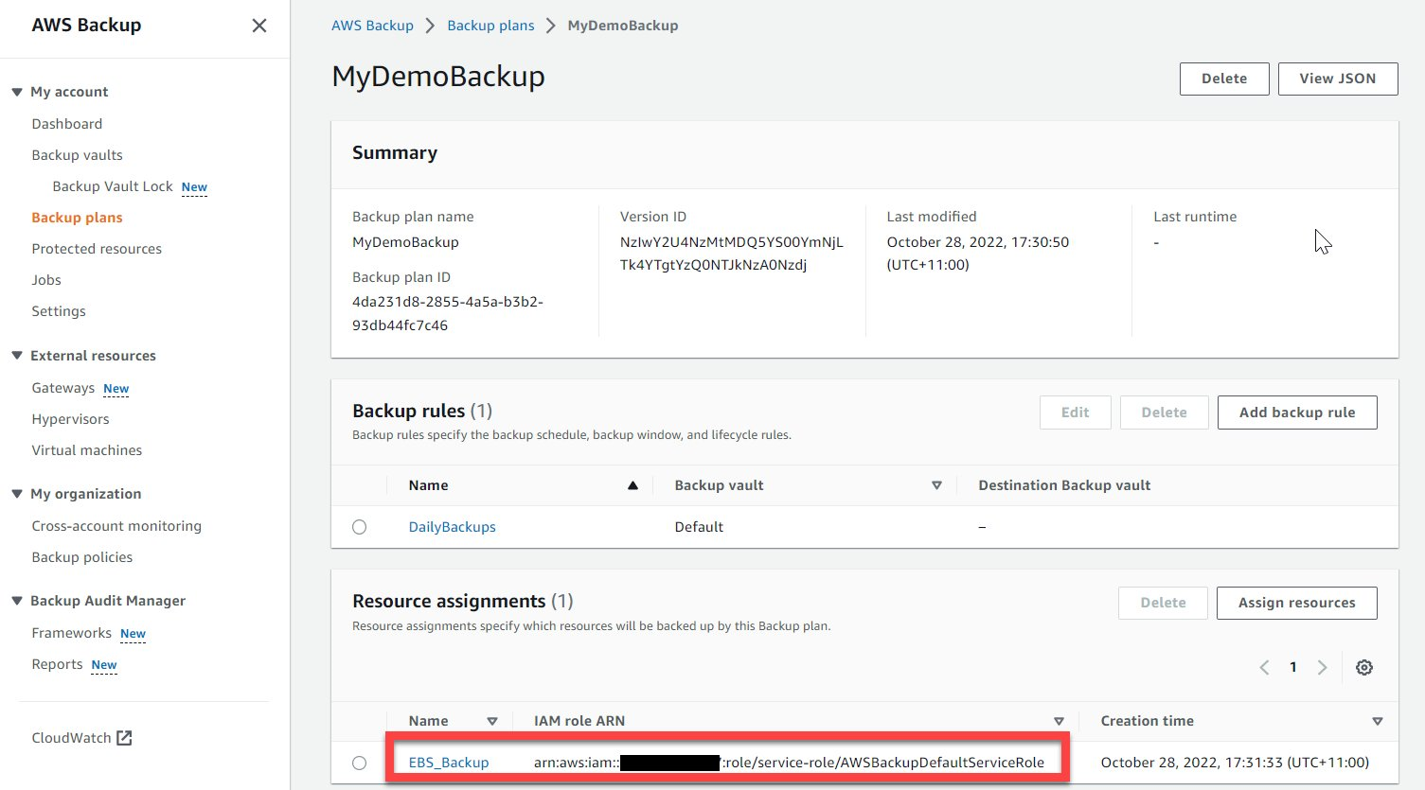This screenshot has width=1425, height=790.
Task: Open Backup plans in the sidebar
Action: click(78, 218)
